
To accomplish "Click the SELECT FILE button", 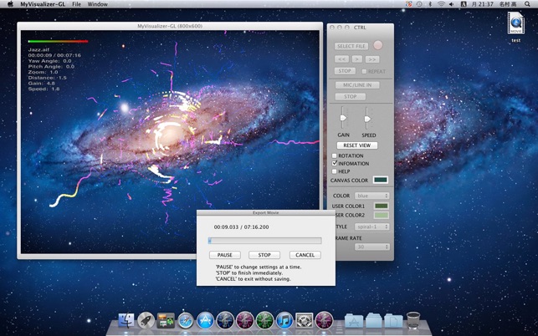I will pos(351,46).
